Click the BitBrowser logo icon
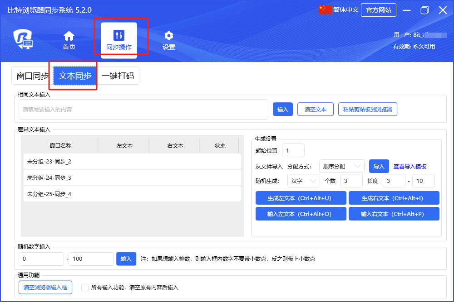The width and height of the screenshot is (454, 302). 23,40
